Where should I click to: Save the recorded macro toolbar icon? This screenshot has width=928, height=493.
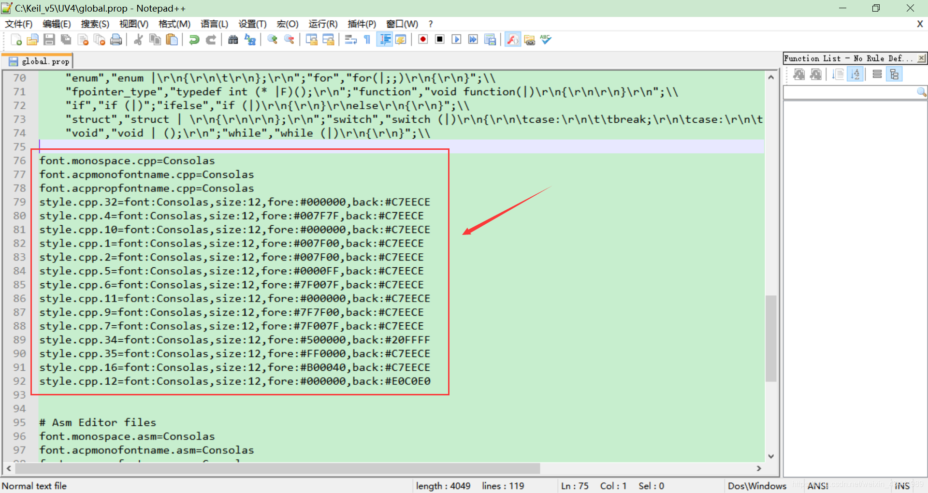(x=490, y=40)
